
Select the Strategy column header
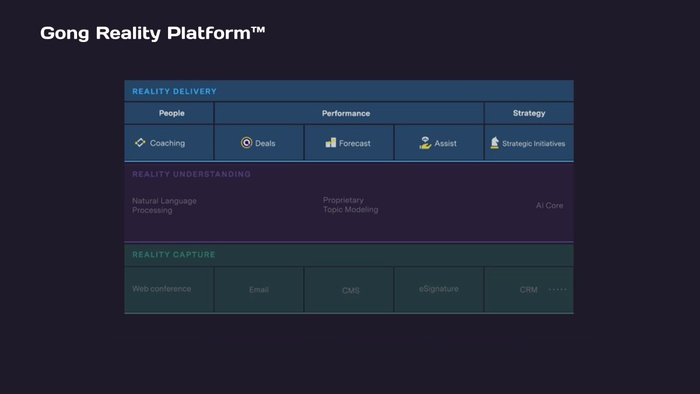(x=529, y=113)
